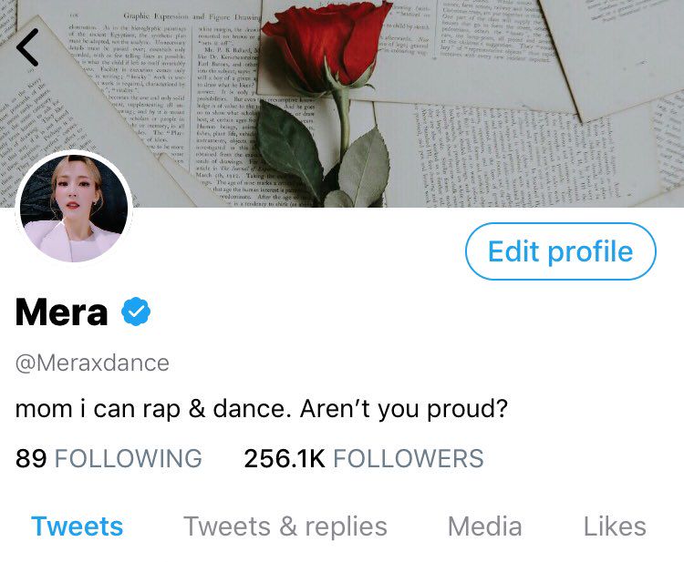Click the Edit profile button
The image size is (684, 562).
[561, 251]
